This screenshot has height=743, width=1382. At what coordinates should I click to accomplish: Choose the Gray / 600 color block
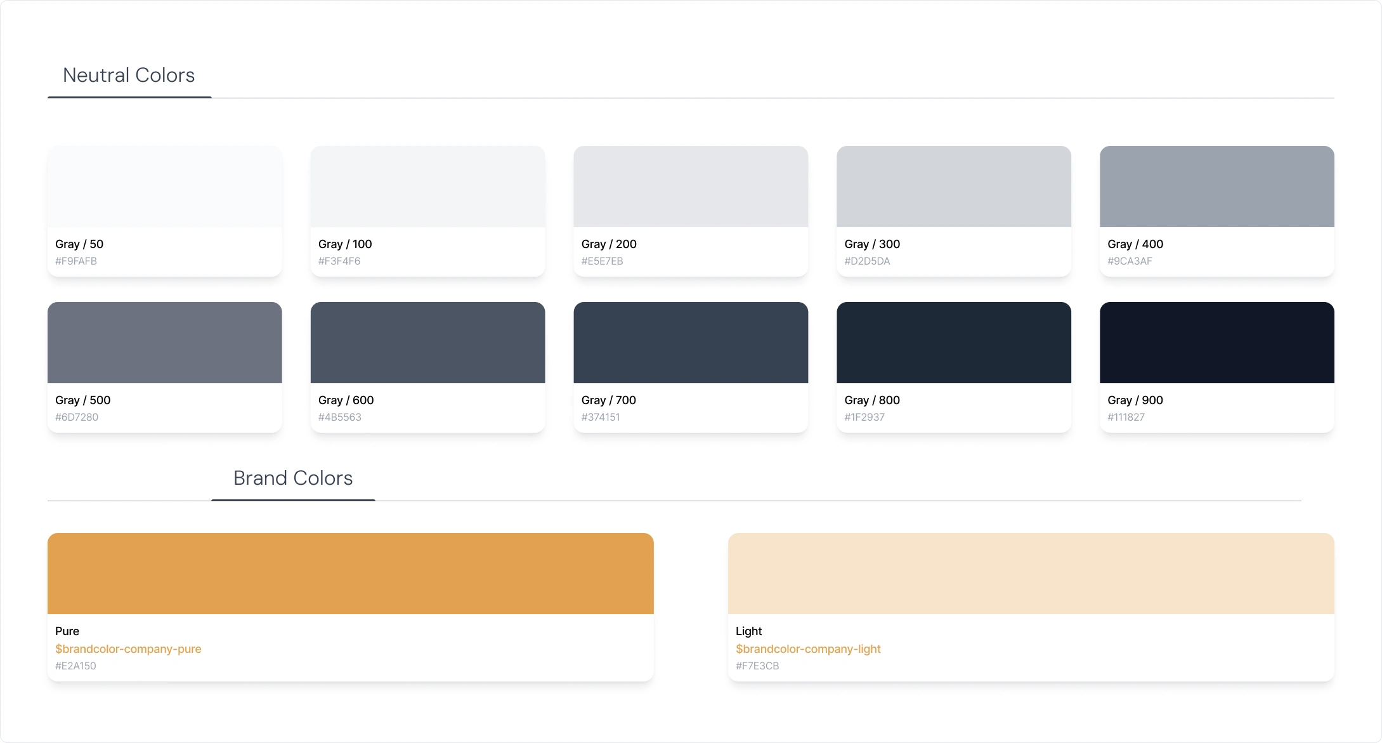(427, 343)
